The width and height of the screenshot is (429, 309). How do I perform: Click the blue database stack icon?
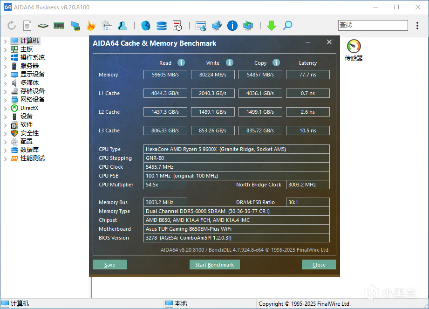click(x=162, y=26)
